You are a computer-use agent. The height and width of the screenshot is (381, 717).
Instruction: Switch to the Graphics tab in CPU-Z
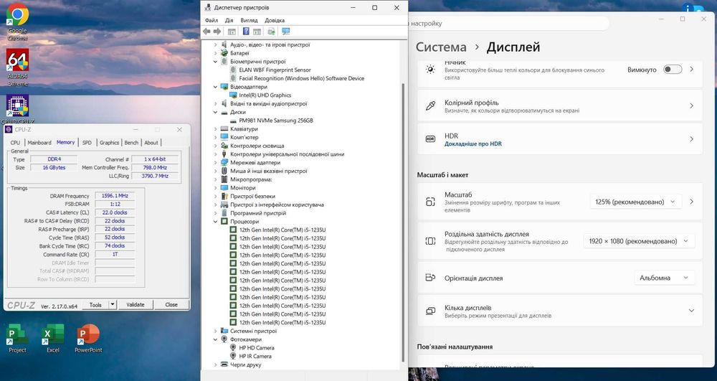pos(109,143)
